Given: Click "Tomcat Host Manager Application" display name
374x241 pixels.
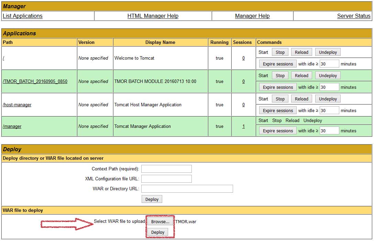Looking at the screenshot, I should [x=148, y=105].
